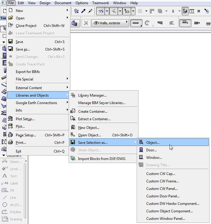Click the Extract a Container icon
This screenshot has height=224, width=211.
(x=73, y=119)
